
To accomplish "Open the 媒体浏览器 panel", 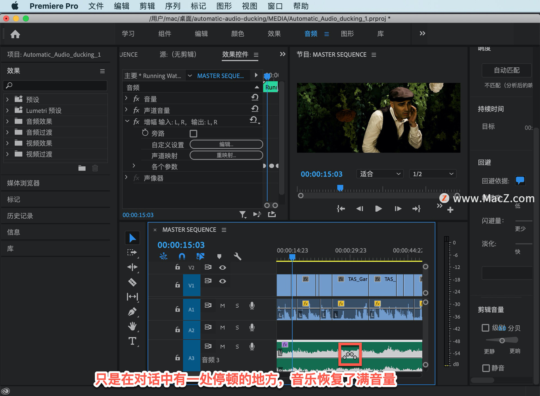I will (x=23, y=183).
